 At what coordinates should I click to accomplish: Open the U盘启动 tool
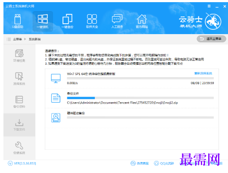point(18,21)
